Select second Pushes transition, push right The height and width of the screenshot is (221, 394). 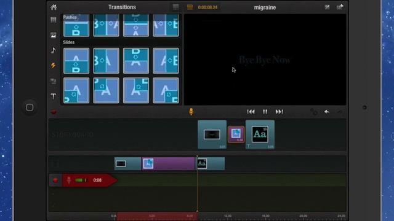(x=106, y=25)
